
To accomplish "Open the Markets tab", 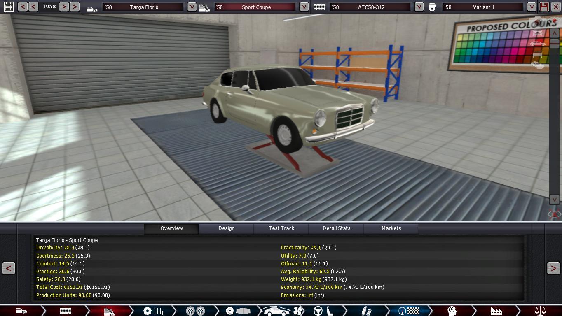I will [391, 228].
